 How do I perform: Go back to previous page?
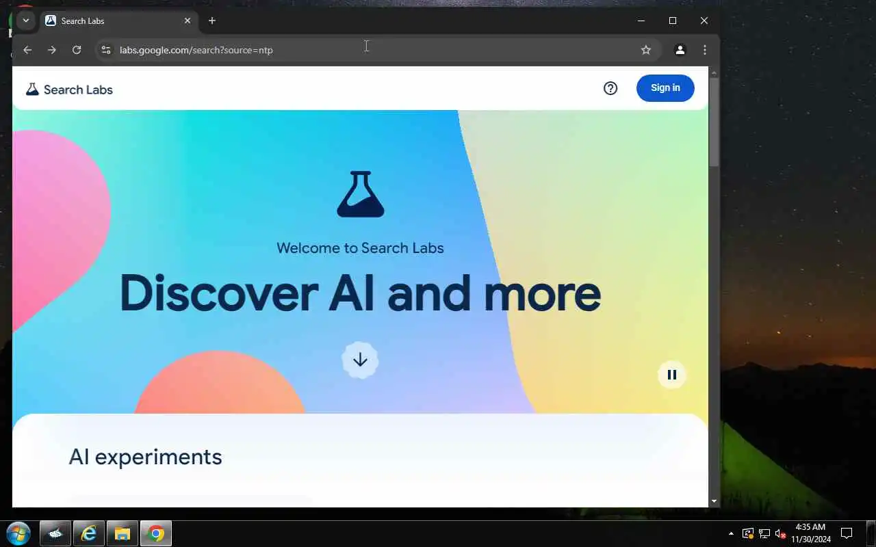coord(27,50)
